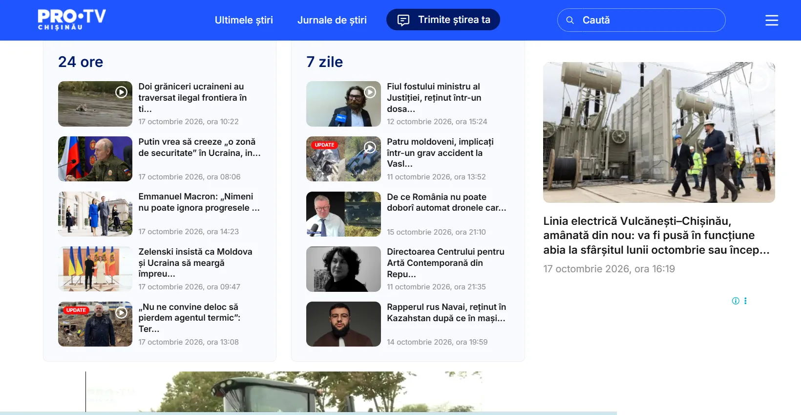The image size is (801, 415).
Task: Open Nu ne convine deloc article
Action: click(x=190, y=318)
